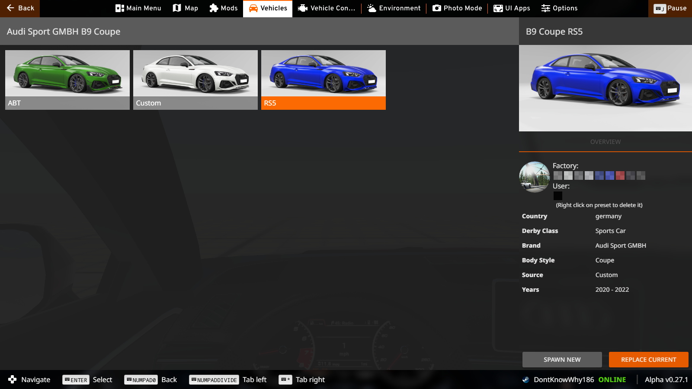This screenshot has width=692, height=389.
Task: Click the 'Select' hint label
Action: 103,379
